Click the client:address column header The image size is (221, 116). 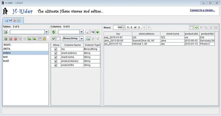click(146, 34)
